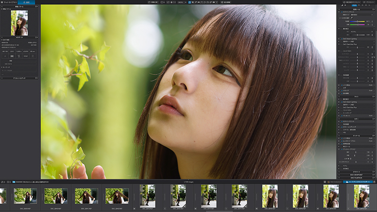377x212 pixels.
Task: Adjust the tint green-magenta slider
Action: [x=357, y=24]
